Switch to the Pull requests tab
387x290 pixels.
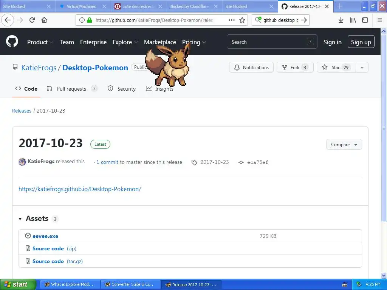72,89
